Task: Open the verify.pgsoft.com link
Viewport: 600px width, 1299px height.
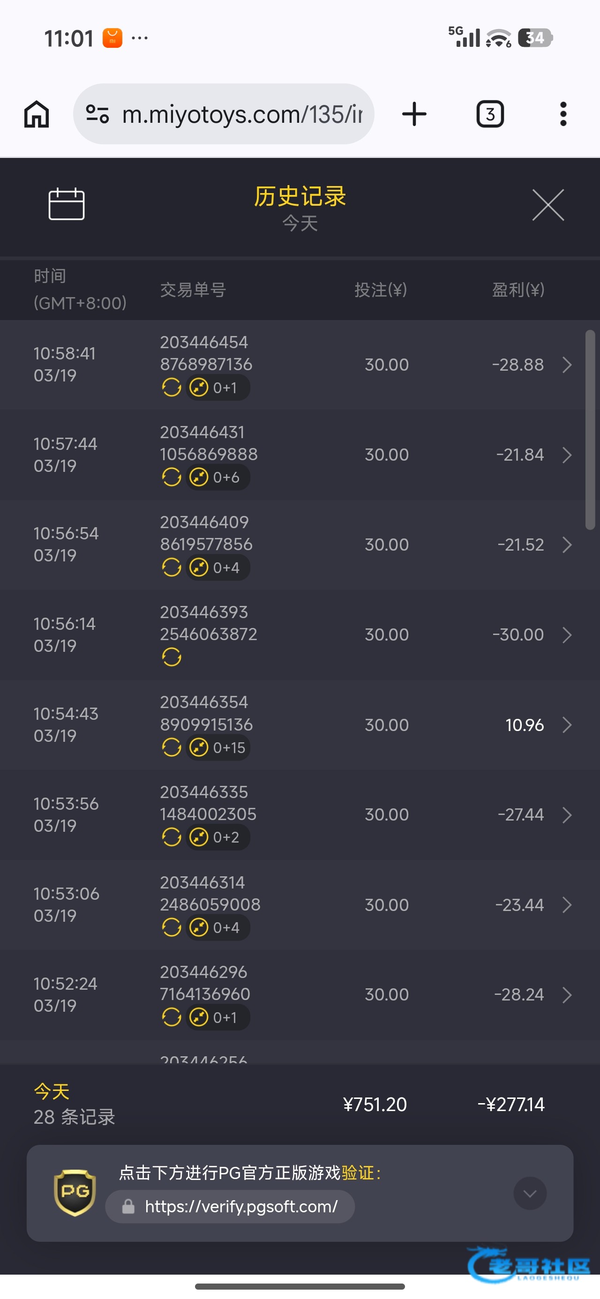Action: (241, 1207)
